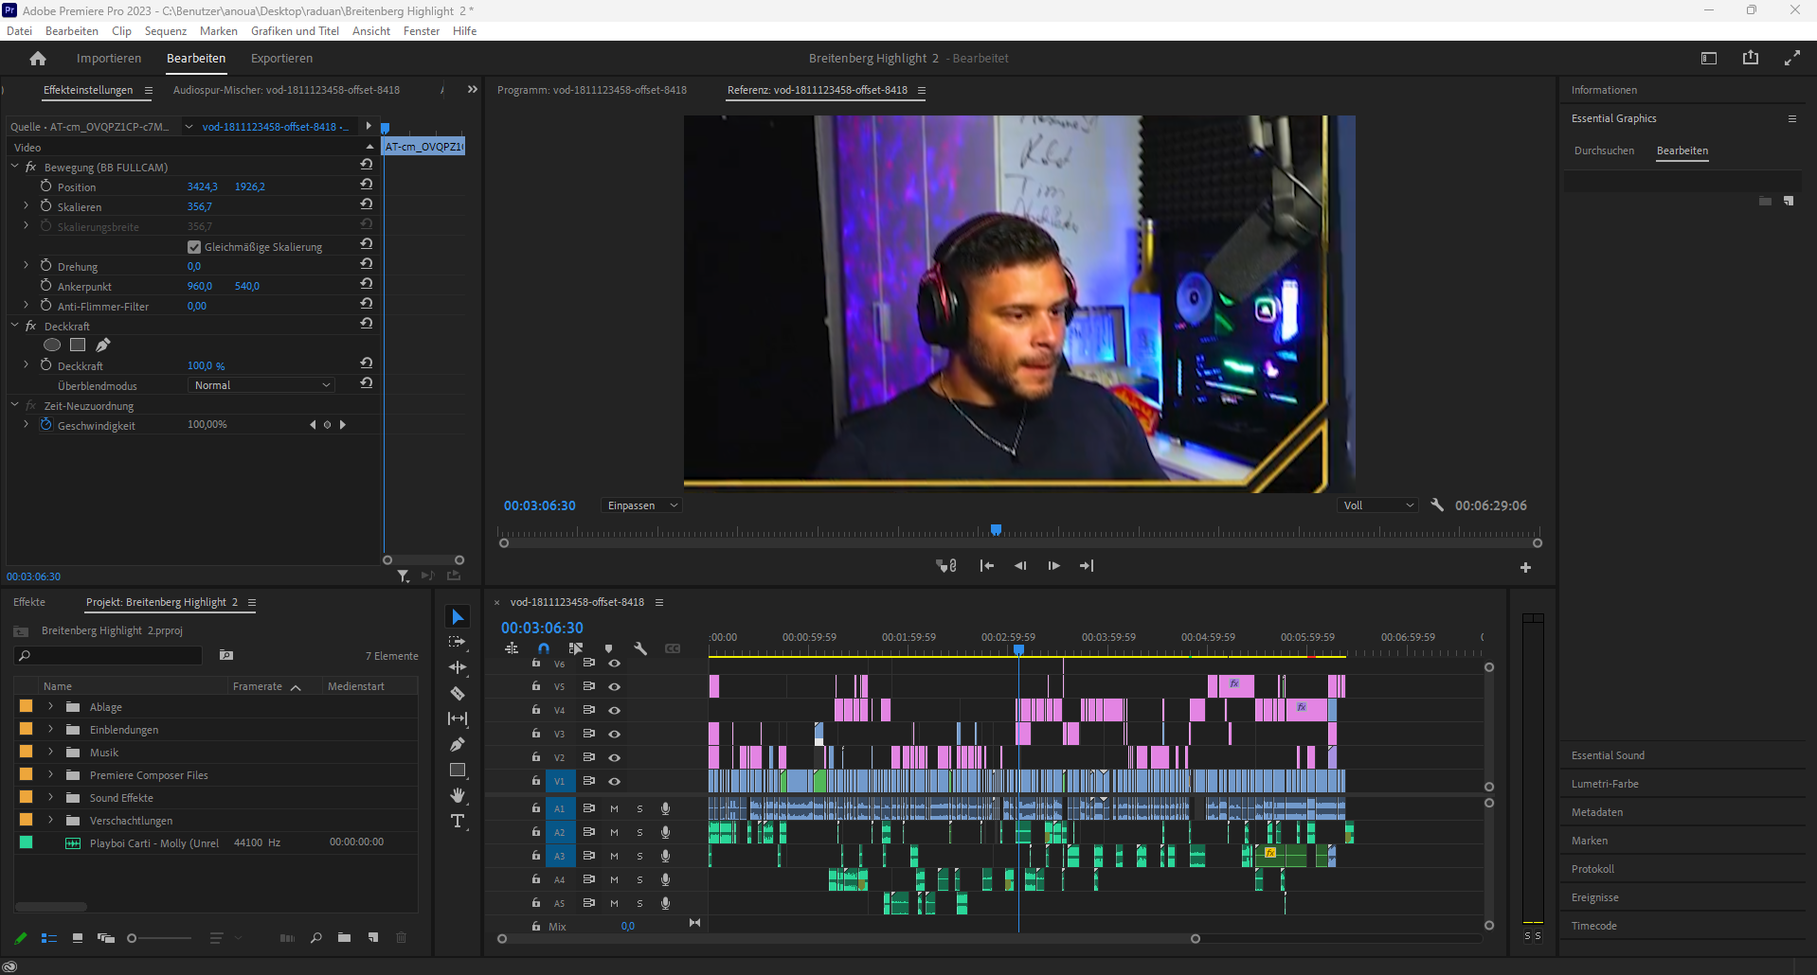Toggle Gleichmäßige Skalierung checkbox
This screenshot has width=1817, height=975.
pos(194,247)
